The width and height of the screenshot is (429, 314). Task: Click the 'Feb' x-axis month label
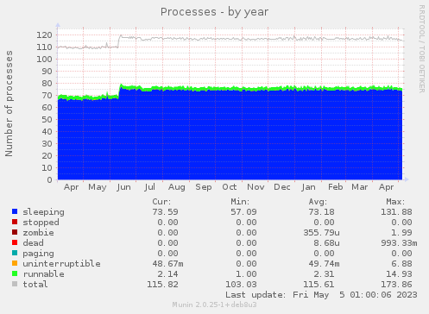336,187
